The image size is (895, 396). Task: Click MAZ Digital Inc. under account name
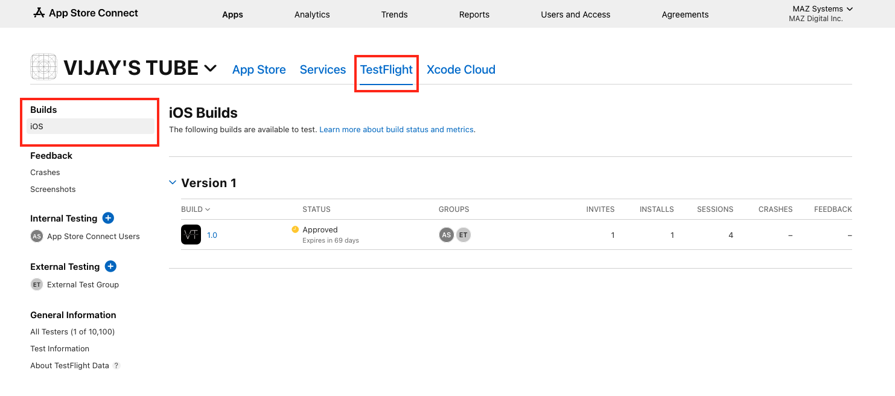coord(816,19)
